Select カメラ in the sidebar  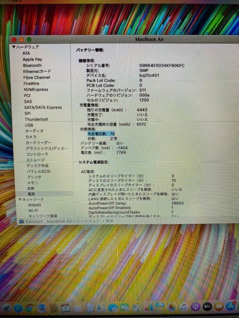click(31, 137)
